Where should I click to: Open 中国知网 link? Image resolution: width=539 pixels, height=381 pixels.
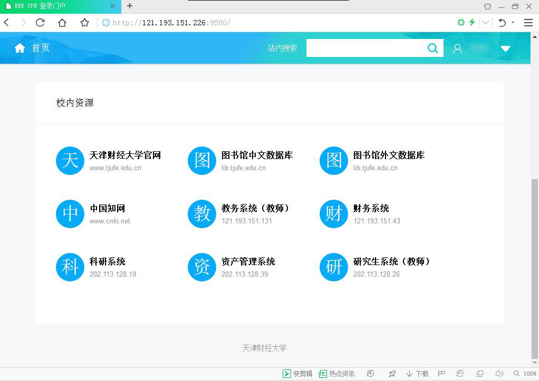pos(107,209)
